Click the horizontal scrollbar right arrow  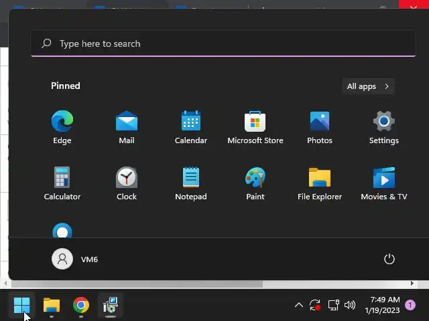click(x=412, y=284)
